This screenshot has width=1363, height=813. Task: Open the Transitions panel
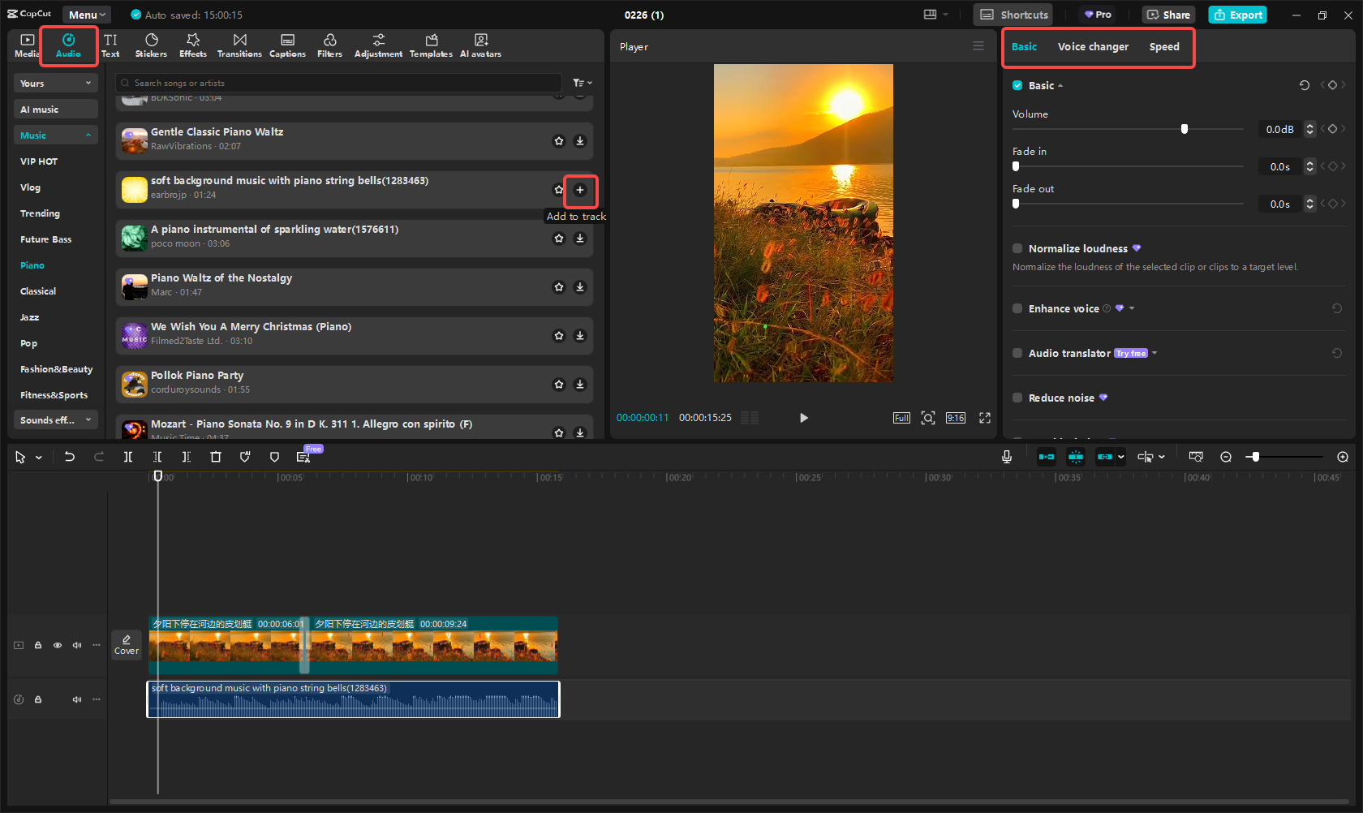click(x=239, y=45)
